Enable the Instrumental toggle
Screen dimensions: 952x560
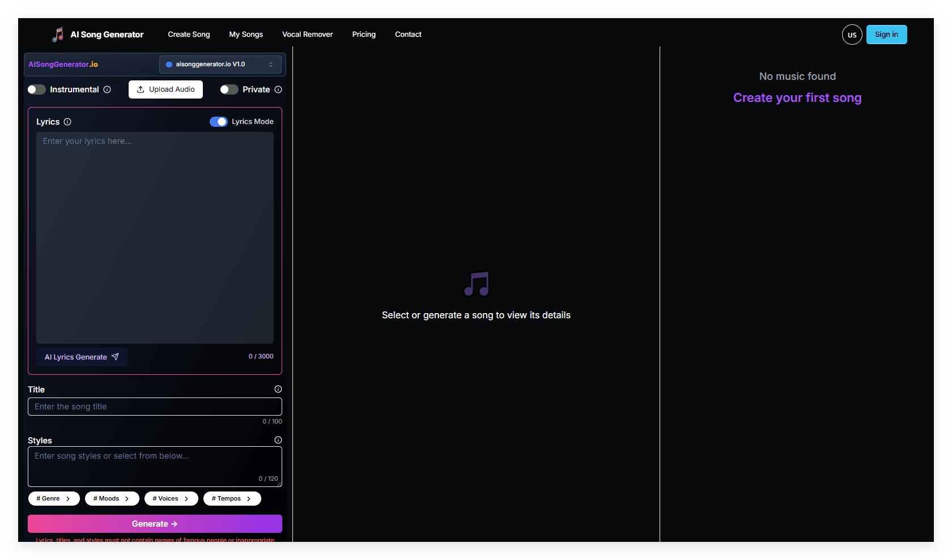(x=37, y=89)
